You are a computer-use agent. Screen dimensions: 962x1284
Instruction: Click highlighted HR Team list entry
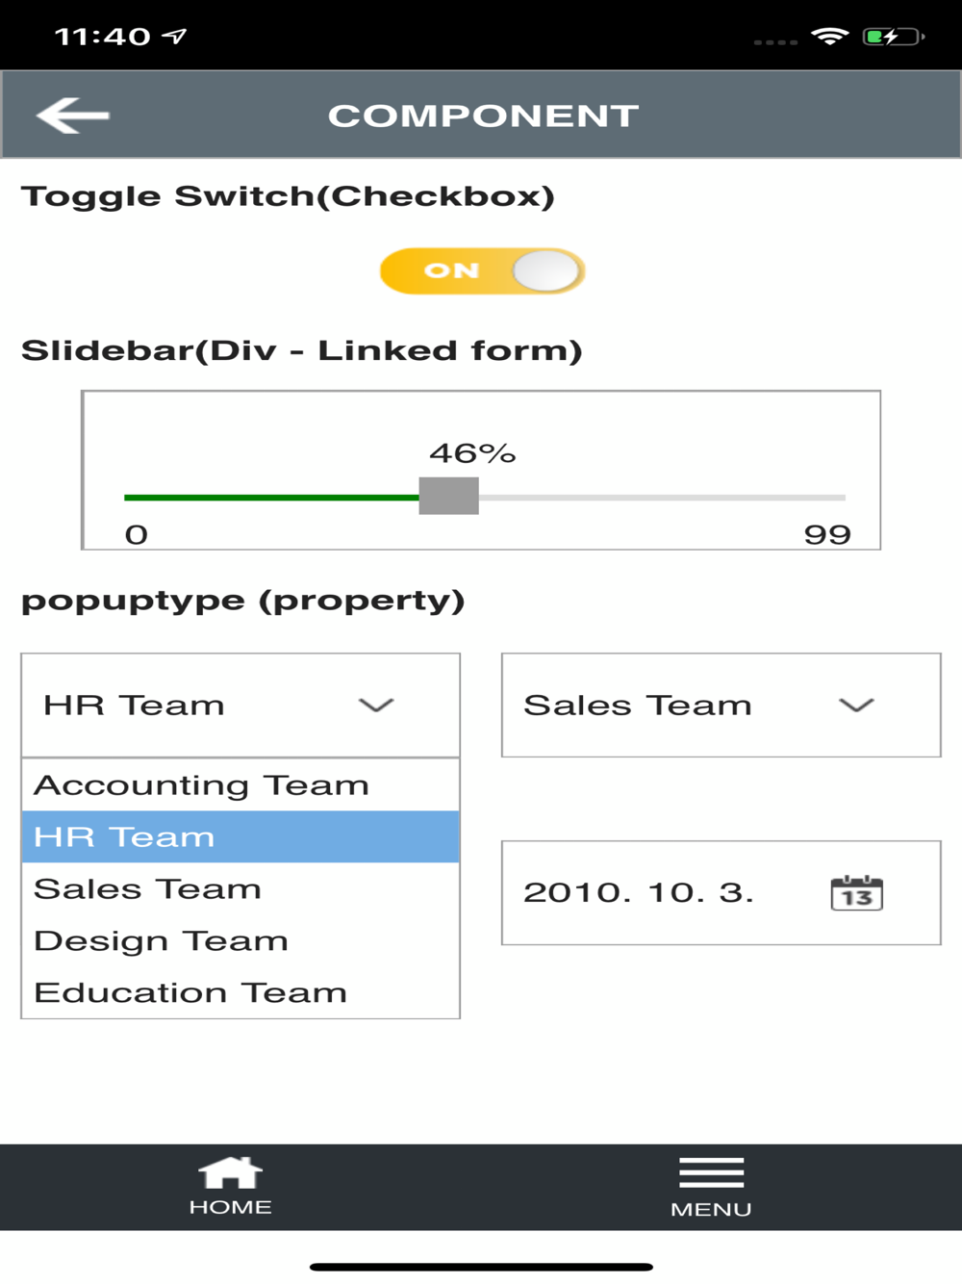(124, 836)
